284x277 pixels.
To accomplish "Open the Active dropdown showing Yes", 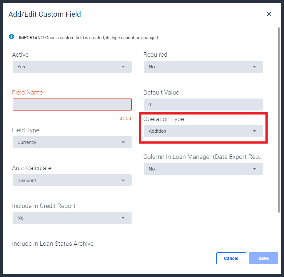I will [72, 67].
